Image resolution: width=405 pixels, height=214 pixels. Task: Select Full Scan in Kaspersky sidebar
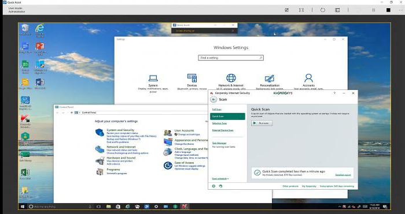coord(217,110)
